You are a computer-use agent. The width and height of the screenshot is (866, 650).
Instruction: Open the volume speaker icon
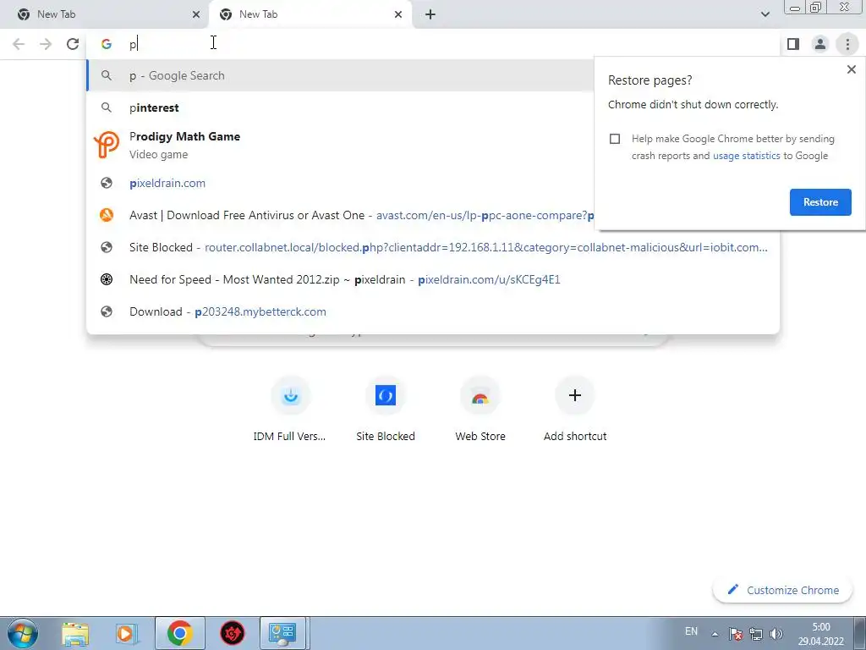tap(776, 634)
